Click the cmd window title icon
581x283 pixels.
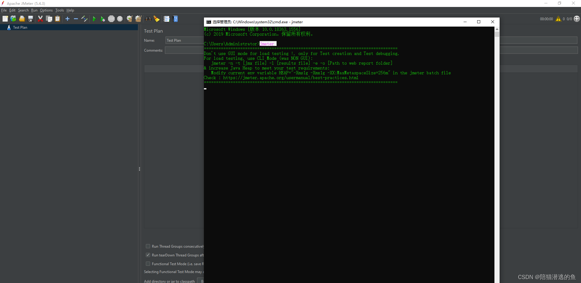(x=209, y=22)
